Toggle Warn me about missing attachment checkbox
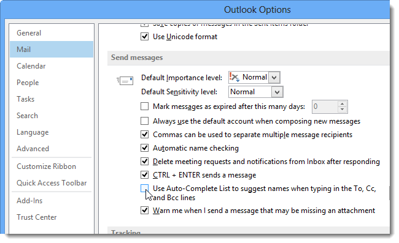This screenshot has height=243, width=399. pos(144,211)
